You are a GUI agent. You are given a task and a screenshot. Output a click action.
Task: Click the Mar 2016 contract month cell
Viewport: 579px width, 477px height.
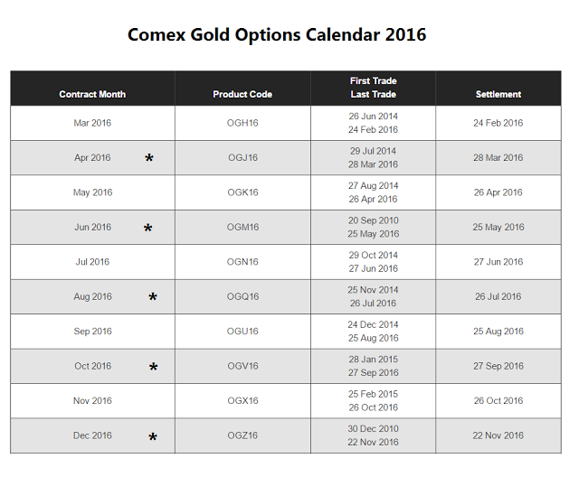click(92, 123)
